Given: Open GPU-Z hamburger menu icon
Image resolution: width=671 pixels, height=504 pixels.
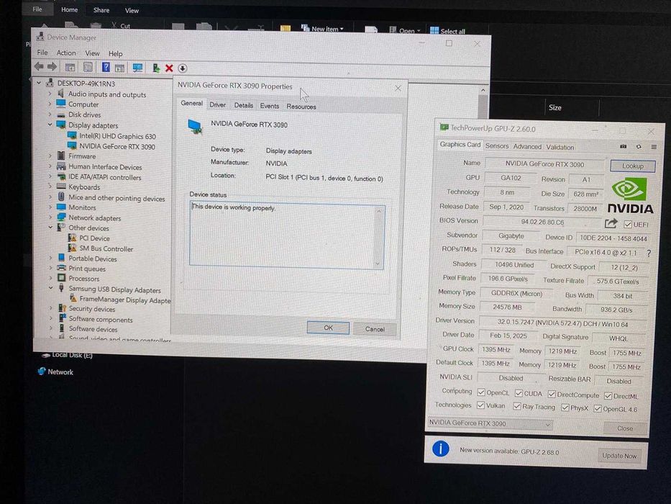Looking at the screenshot, I should pyautogui.click(x=654, y=147).
